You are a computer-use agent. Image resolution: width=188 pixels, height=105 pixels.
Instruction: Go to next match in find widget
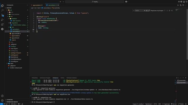click(167, 10)
